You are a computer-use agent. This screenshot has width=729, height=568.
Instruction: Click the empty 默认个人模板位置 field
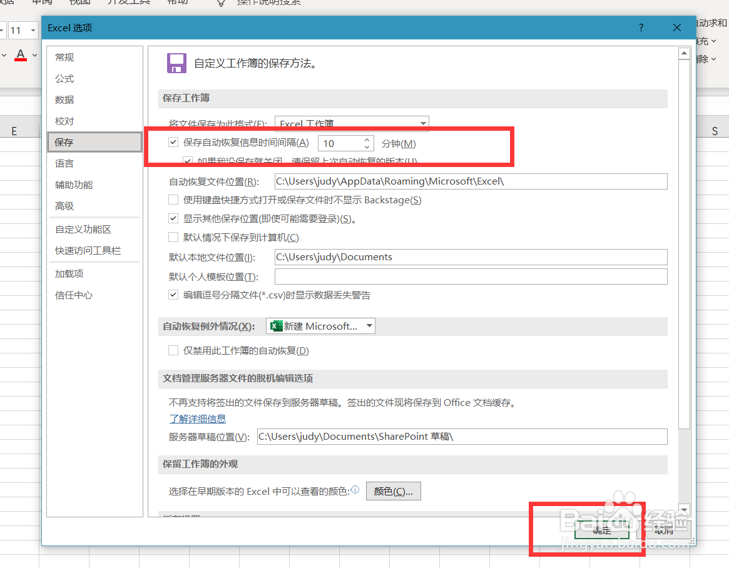[x=471, y=276]
